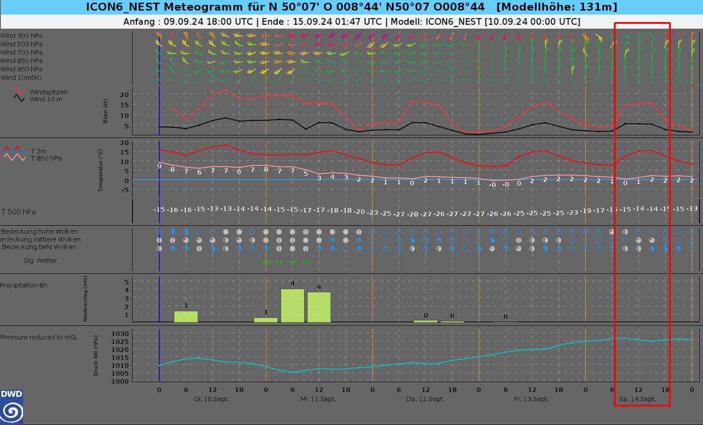Click the pink T 850 hPa legend icon
The width and height of the screenshot is (703, 425).
point(15,157)
